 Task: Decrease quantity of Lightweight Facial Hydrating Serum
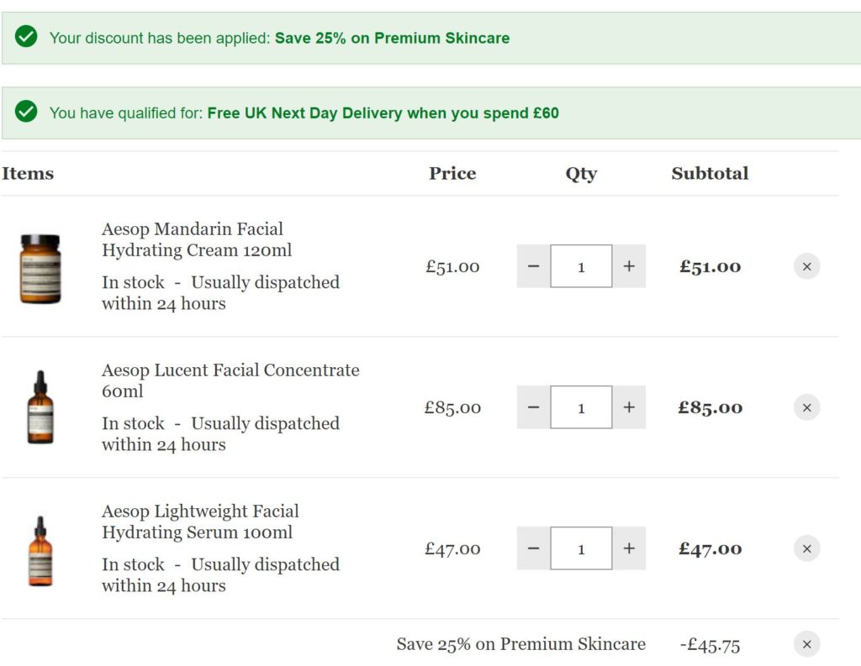[x=533, y=548]
